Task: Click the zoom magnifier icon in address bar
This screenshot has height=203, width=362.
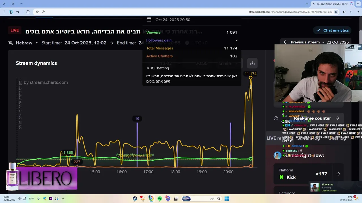Action: 43,12
